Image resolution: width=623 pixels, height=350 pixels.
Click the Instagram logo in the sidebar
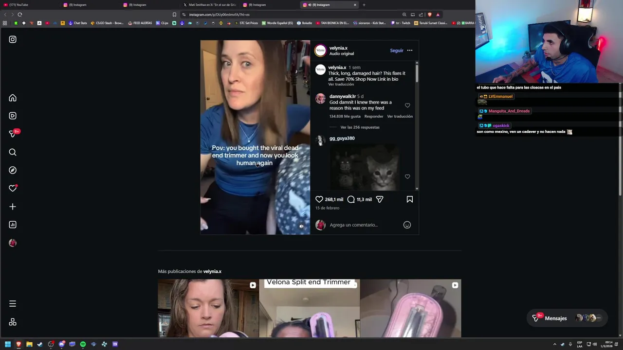tap(13, 39)
